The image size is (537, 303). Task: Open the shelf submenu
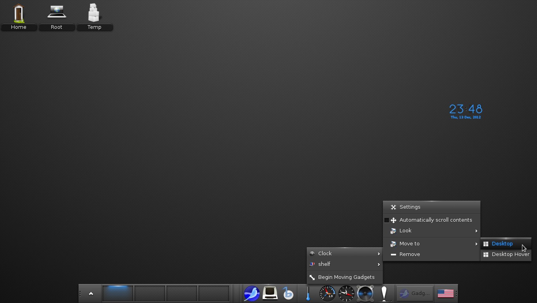coord(324,264)
